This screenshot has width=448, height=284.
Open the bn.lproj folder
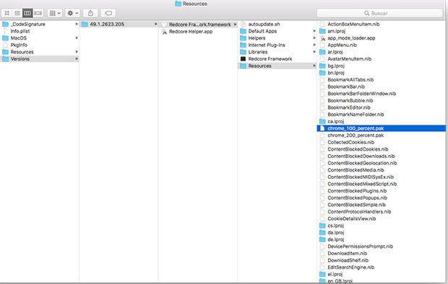[382, 73]
